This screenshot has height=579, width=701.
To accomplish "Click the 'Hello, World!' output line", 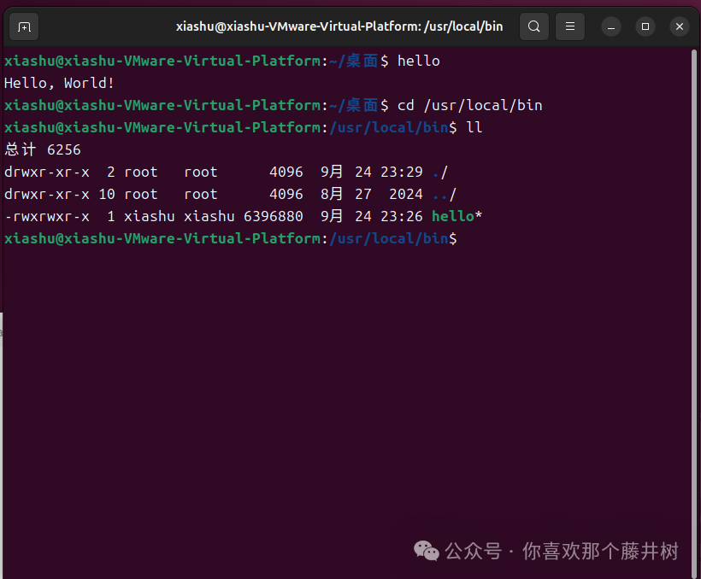I will (x=59, y=83).
